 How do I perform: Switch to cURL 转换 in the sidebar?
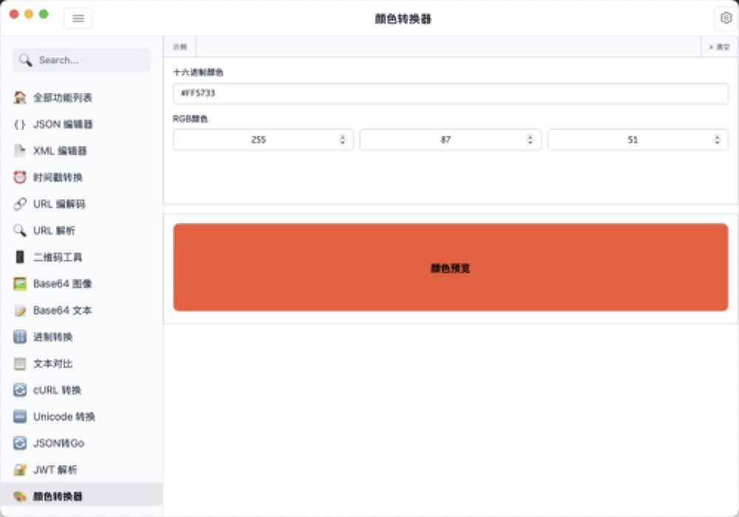57,390
